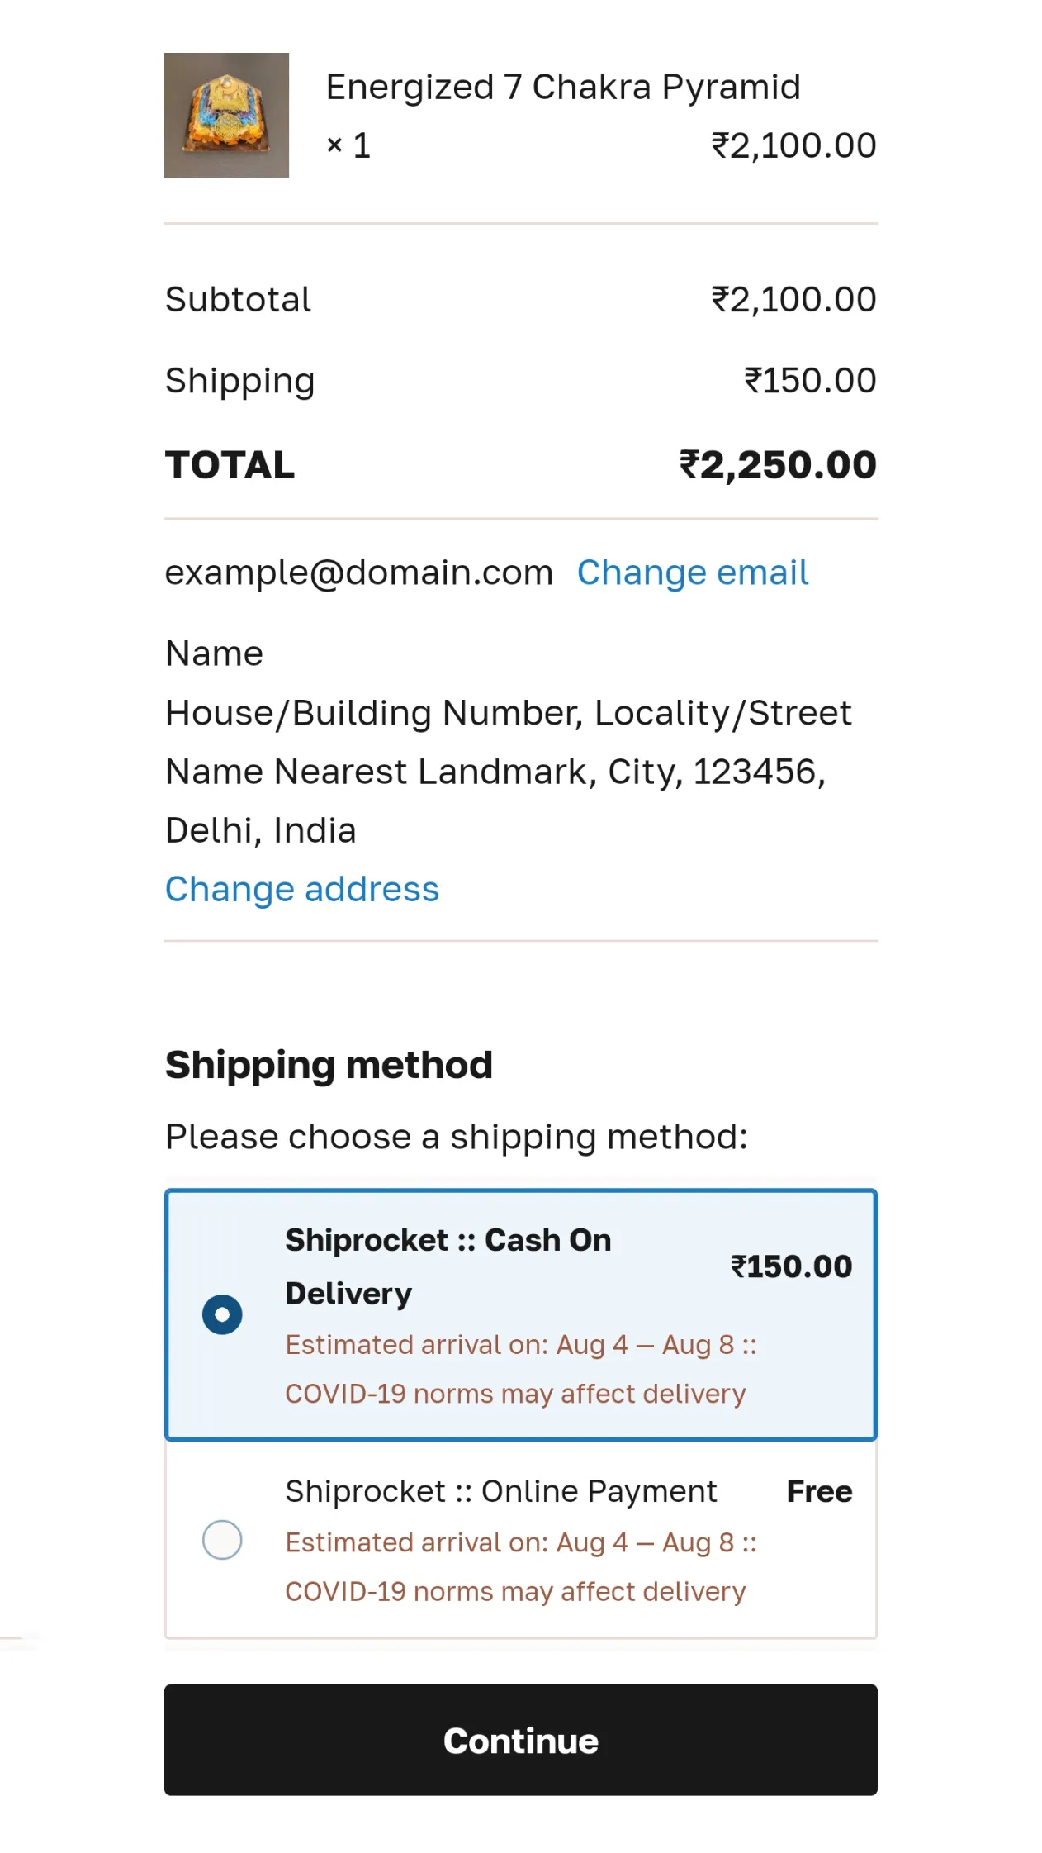Choose the Shiprocket :: Online Payment label

501,1491
